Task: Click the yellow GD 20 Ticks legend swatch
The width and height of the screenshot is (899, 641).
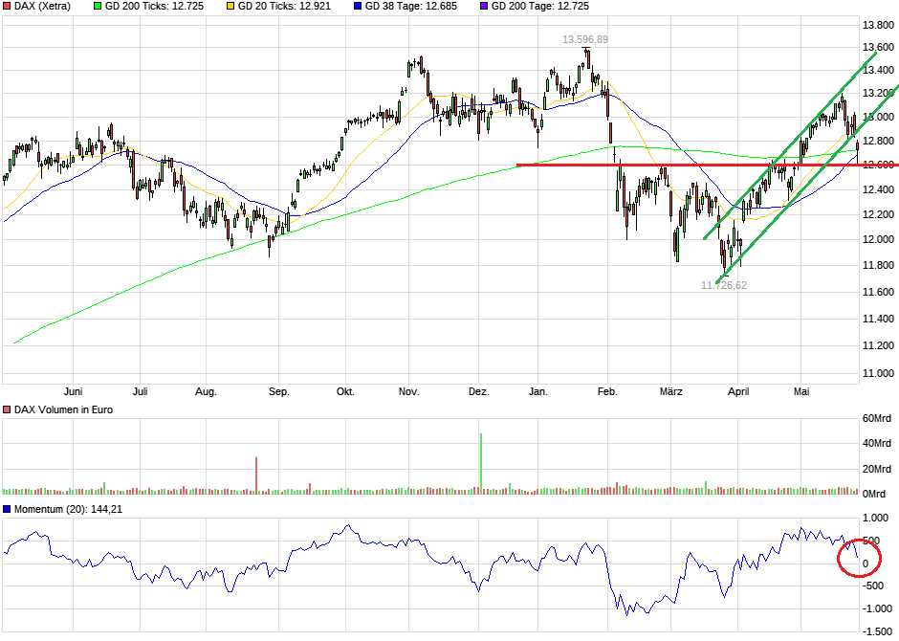Action: pyautogui.click(x=230, y=7)
